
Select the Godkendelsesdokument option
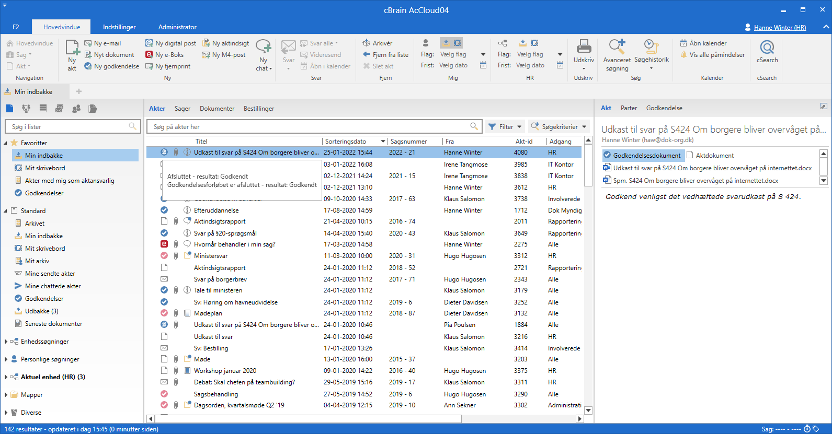click(x=643, y=156)
